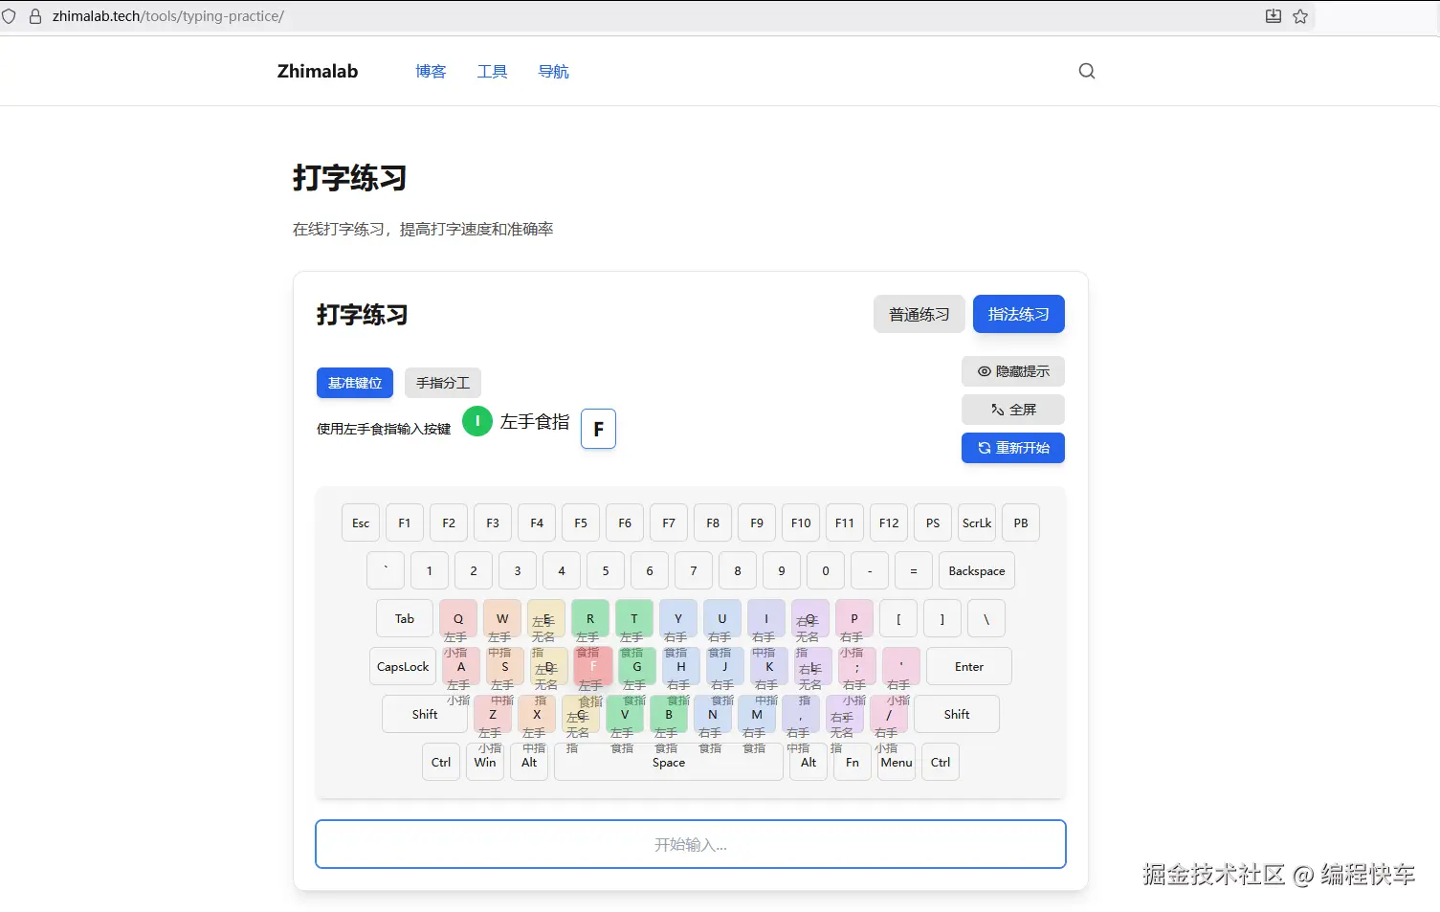Screen dimensions: 1440x912
Task: Click the lock icon in the address bar
Action: pyautogui.click(x=34, y=16)
